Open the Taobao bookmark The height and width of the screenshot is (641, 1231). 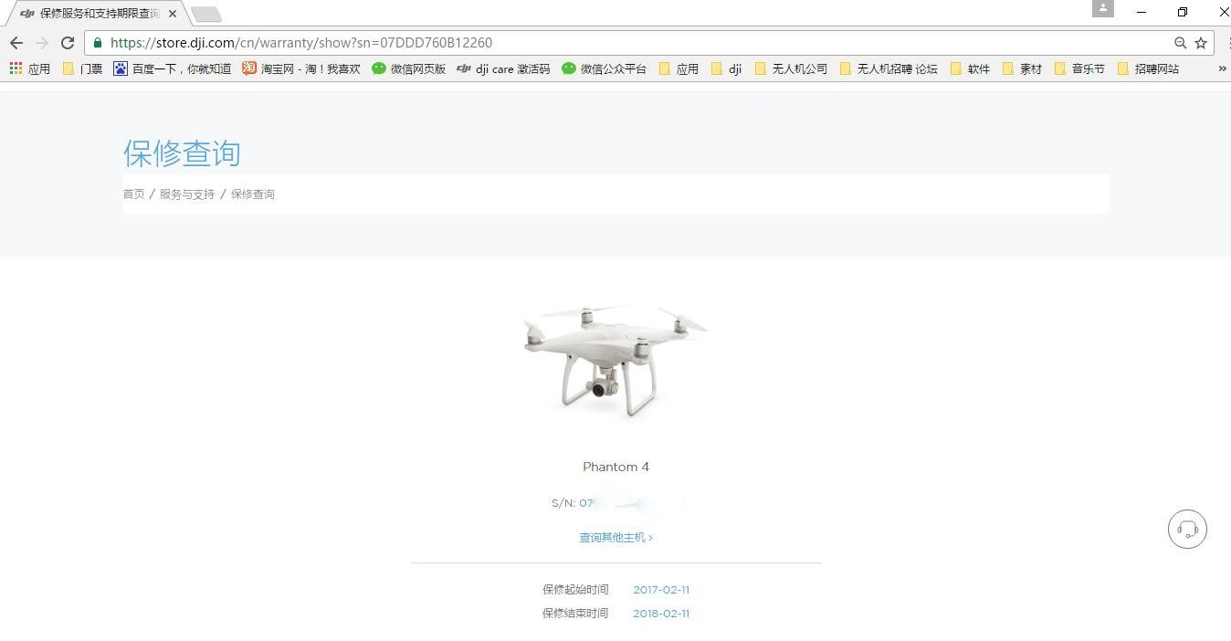tap(301, 68)
